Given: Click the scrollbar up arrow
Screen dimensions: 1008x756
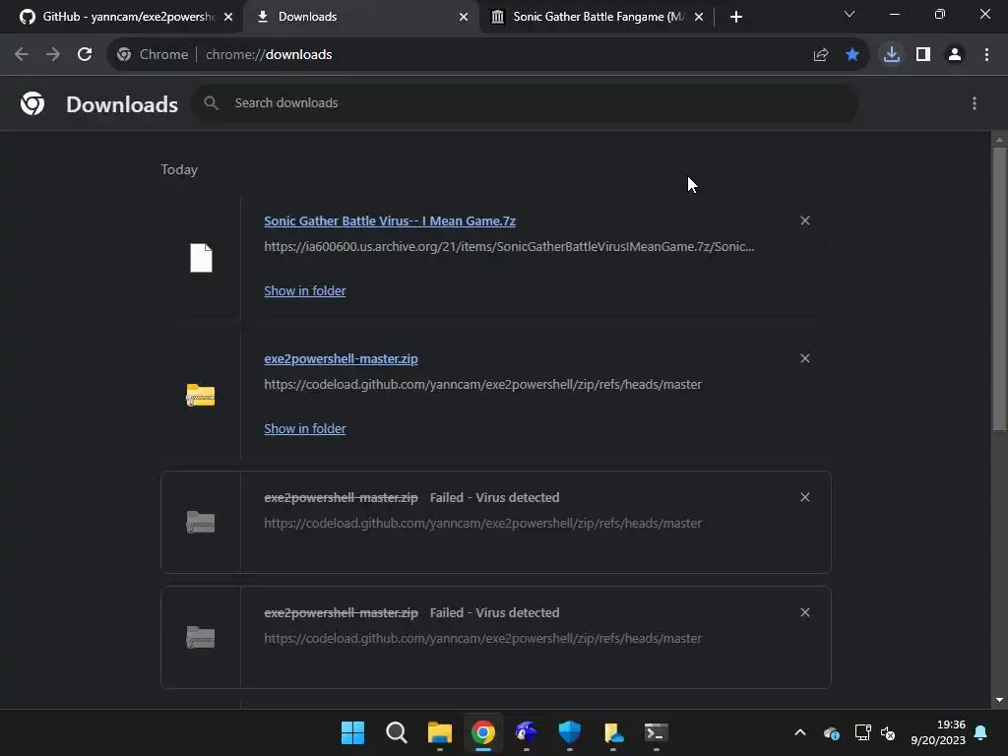Looking at the screenshot, I should pyautogui.click(x=999, y=139).
